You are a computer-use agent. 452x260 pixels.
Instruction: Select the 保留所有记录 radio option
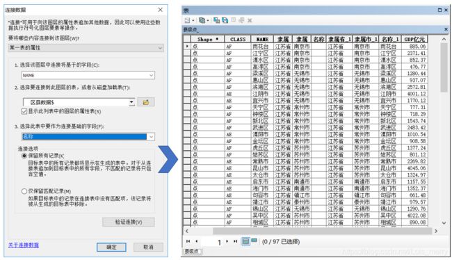[x=24, y=156]
